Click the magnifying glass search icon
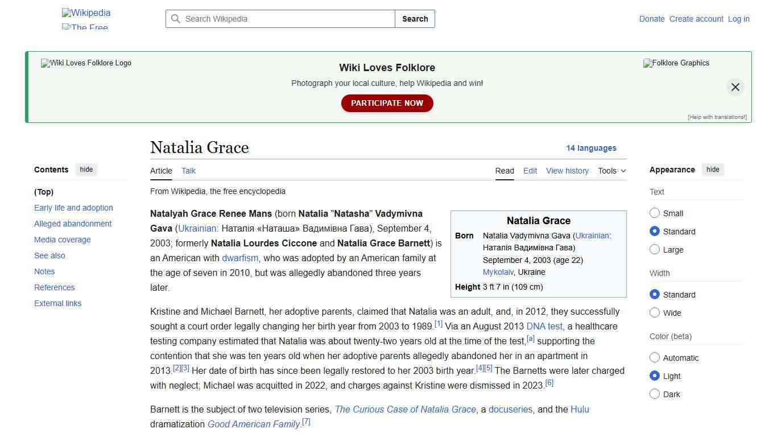The height and width of the screenshot is (437, 777). 176,19
